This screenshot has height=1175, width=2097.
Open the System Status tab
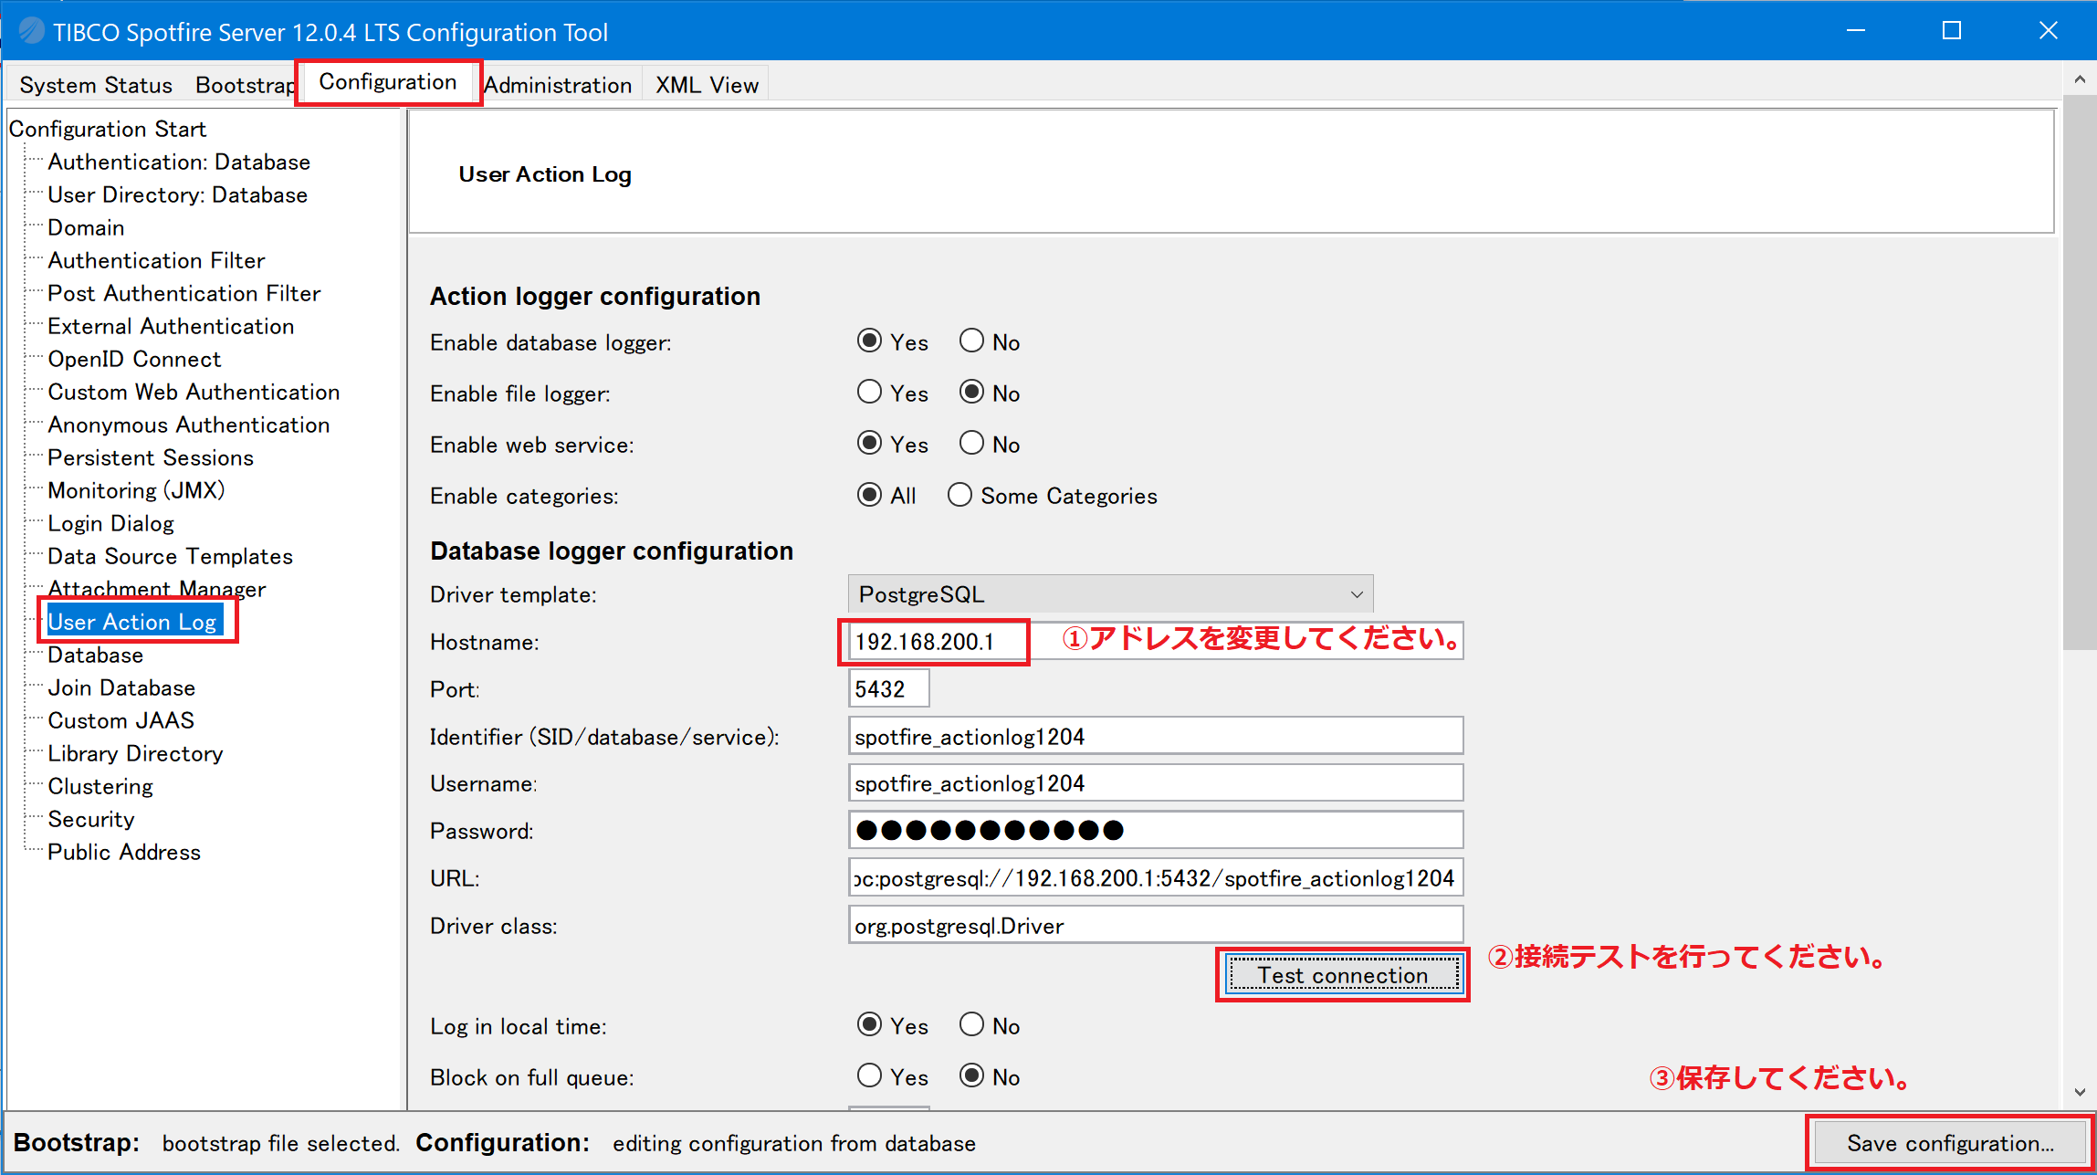(x=96, y=85)
